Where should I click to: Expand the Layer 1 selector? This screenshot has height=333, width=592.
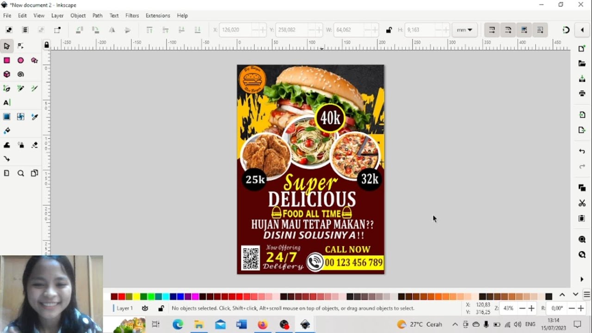[x=123, y=308]
